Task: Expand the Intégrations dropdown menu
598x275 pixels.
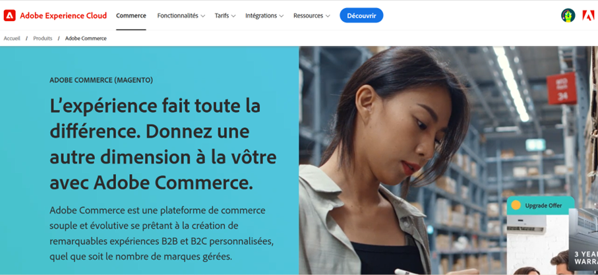Action: coord(264,16)
